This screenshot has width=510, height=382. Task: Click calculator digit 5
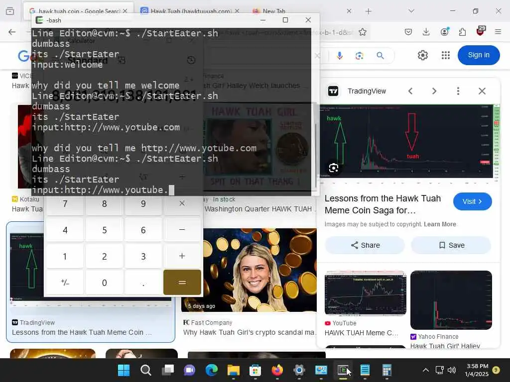pos(104,230)
